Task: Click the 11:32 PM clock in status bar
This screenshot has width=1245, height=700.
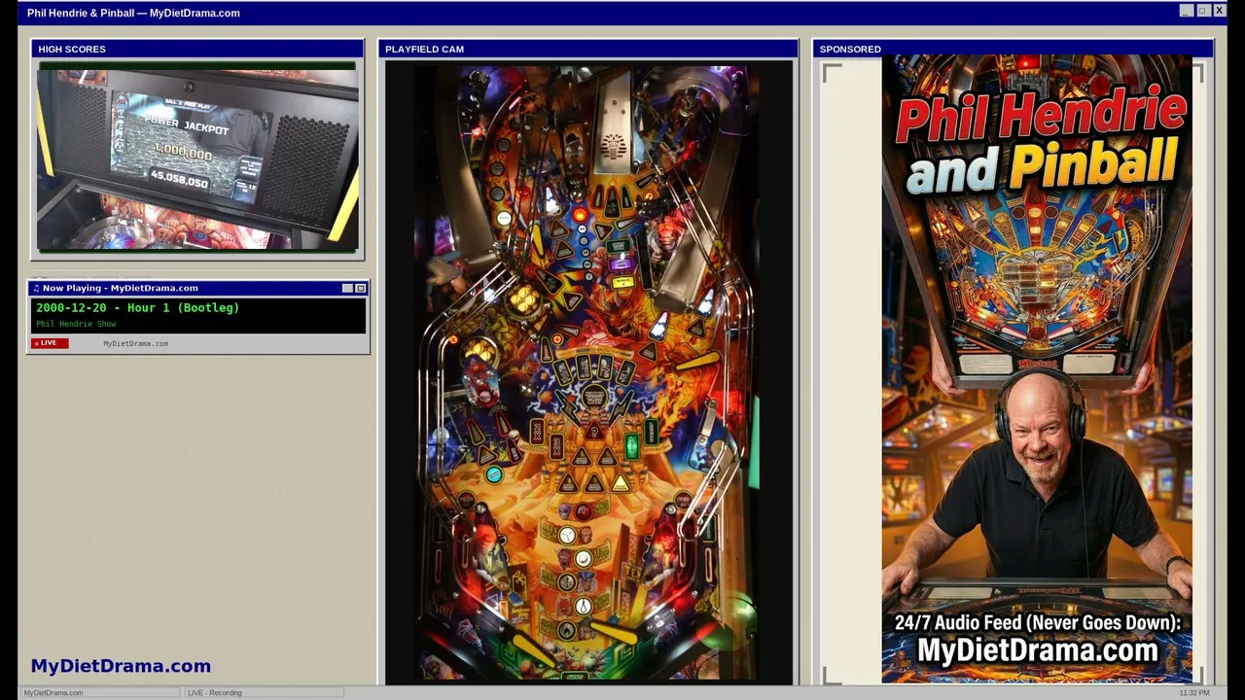Action: click(x=1194, y=692)
